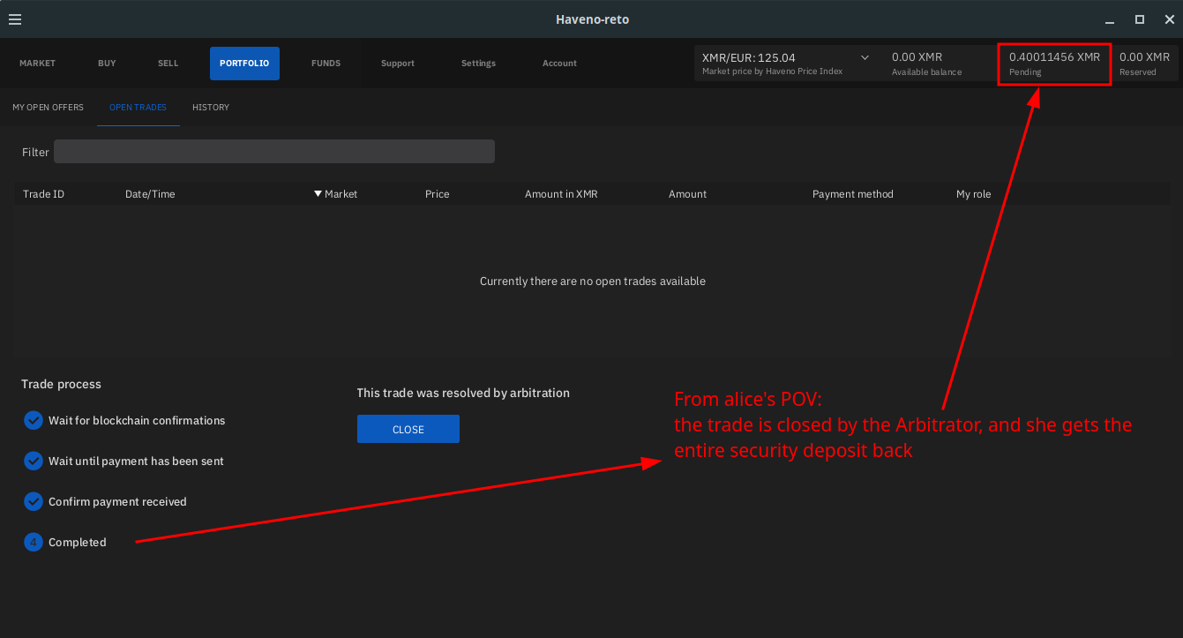Click the blockchain confirmations checkmark icon
Image resolution: width=1183 pixels, height=638 pixels.
tap(34, 421)
